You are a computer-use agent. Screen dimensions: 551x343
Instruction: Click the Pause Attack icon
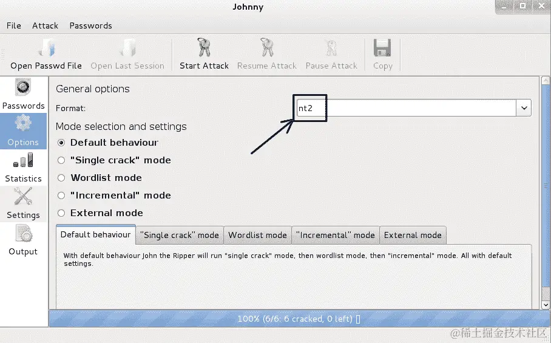331,47
